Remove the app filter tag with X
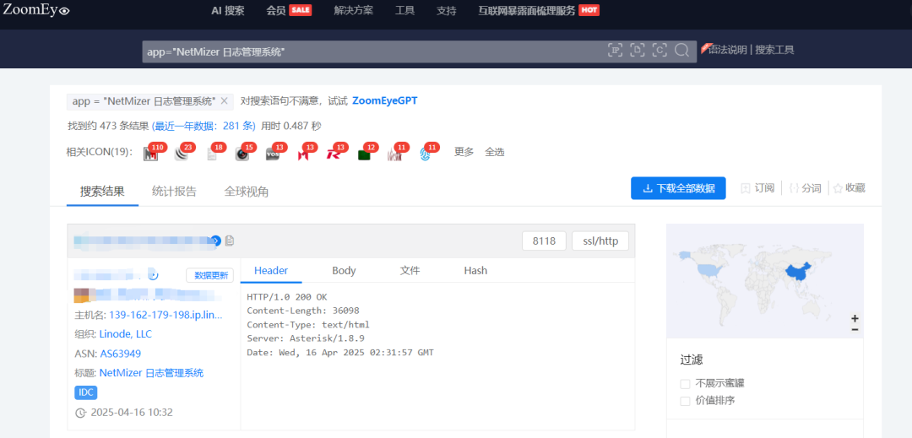Image resolution: width=912 pixels, height=438 pixels. click(224, 101)
